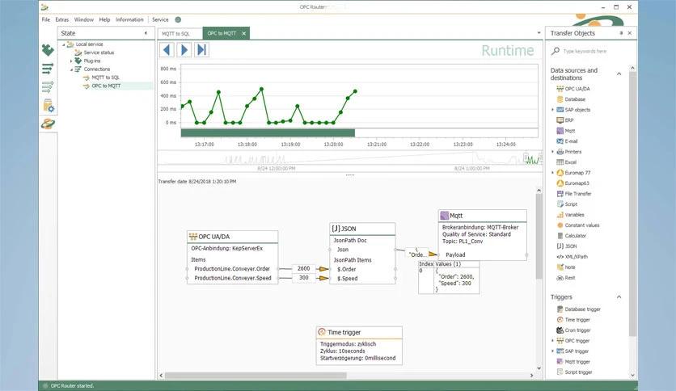Viewport: 676px width, 391px height.
Task: Expand the Plug-ins tree node
Action: tap(70, 61)
